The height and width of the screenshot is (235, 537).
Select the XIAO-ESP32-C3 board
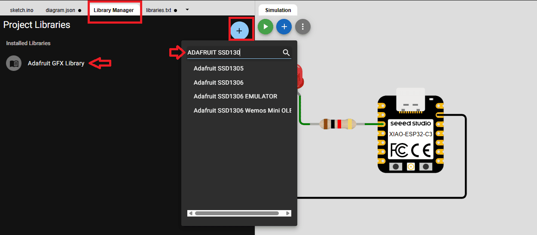point(410,134)
